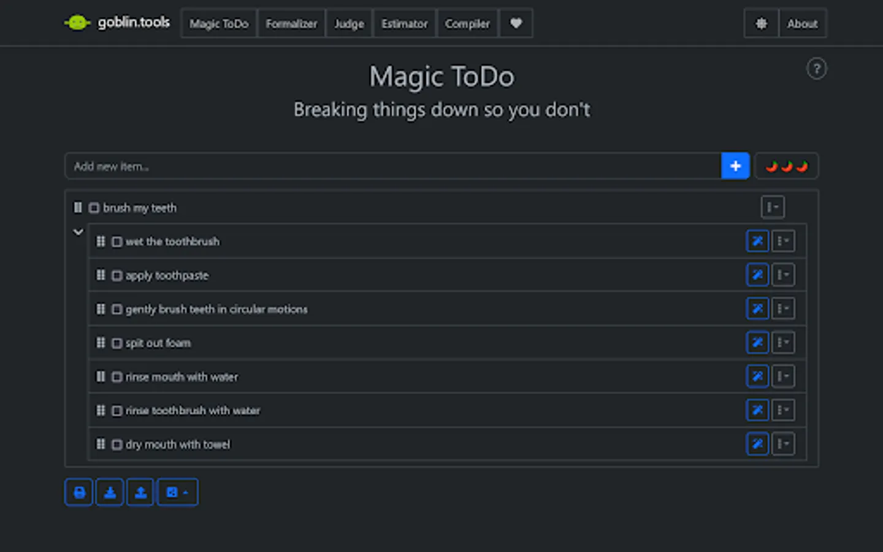Image resolution: width=883 pixels, height=552 pixels.
Task: Switch to Magic ToDo tab
Action: coord(219,23)
